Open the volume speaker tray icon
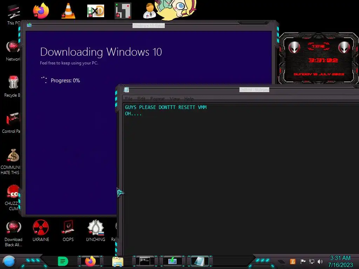359x269 pixels. pyautogui.click(x=320, y=261)
